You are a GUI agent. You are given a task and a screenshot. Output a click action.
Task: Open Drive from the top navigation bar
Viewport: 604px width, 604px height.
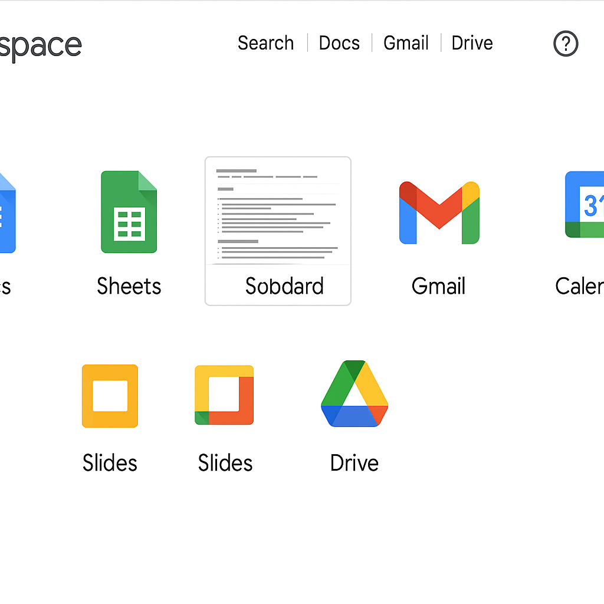[x=472, y=43]
